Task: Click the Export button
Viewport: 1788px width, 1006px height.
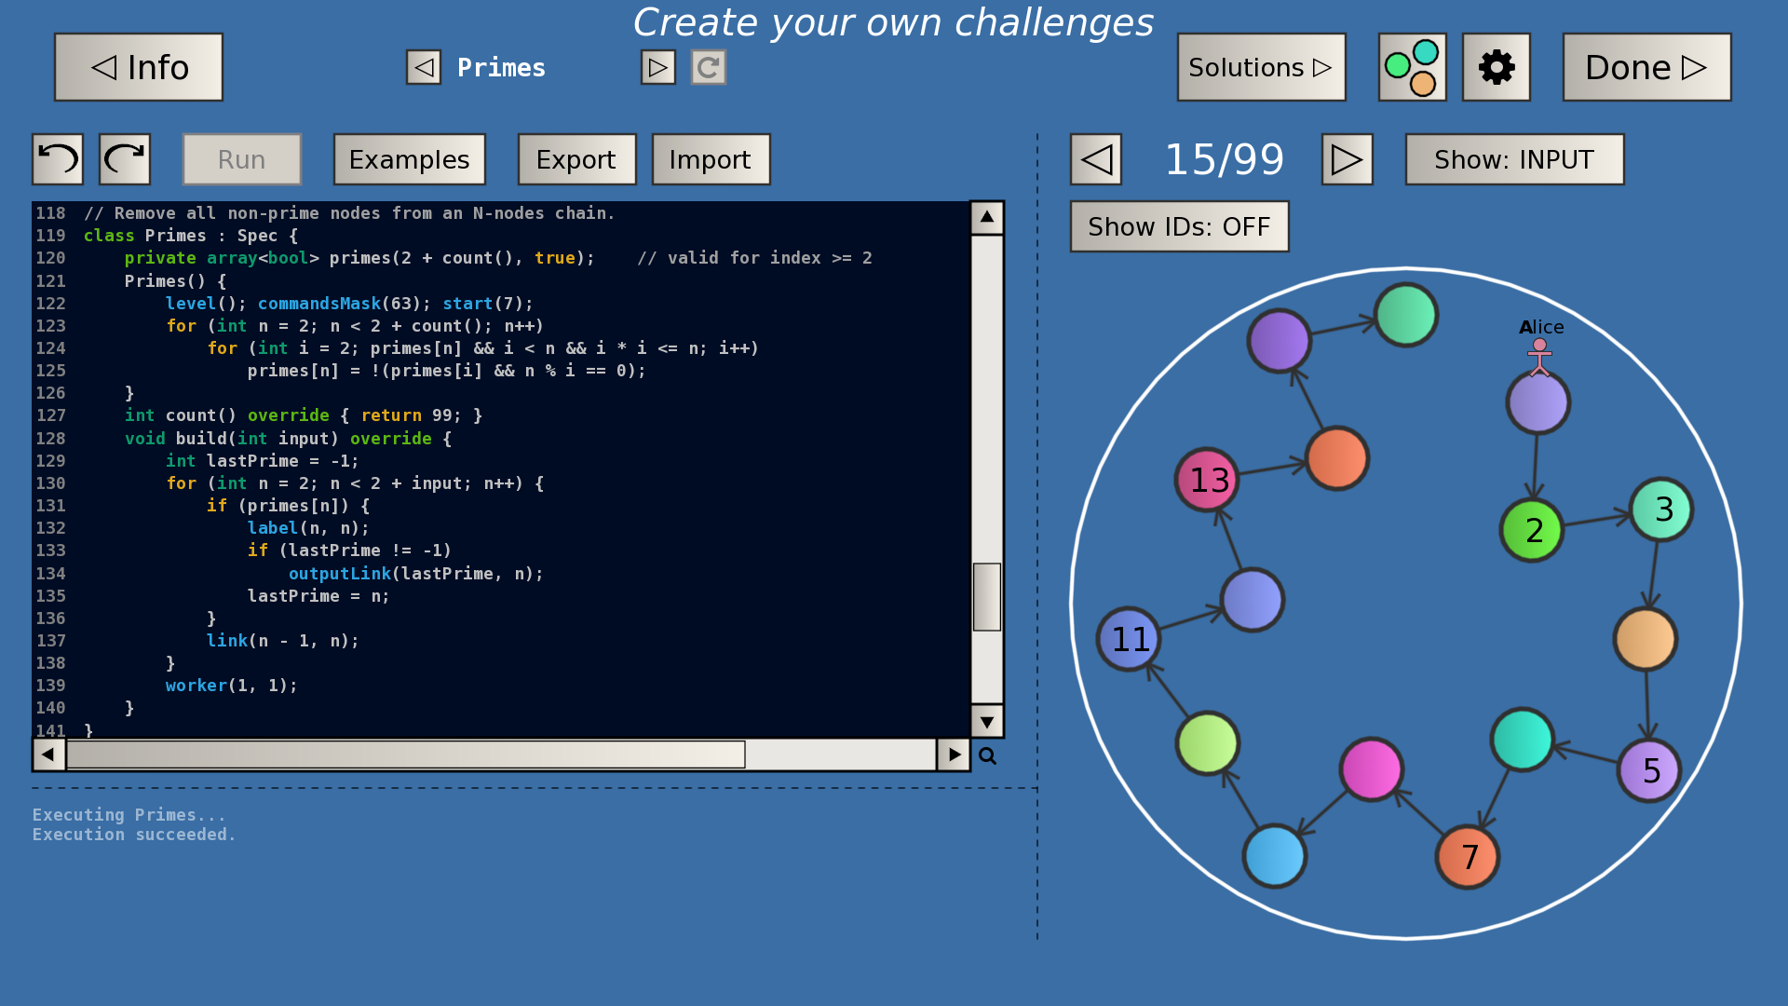Action: click(x=576, y=159)
